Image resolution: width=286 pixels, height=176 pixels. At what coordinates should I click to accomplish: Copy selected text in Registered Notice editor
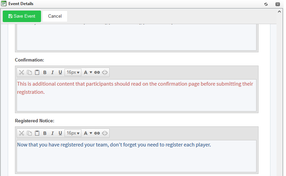tap(30, 133)
